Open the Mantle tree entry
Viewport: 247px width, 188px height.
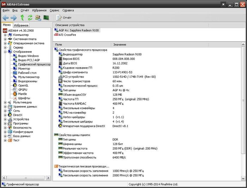(x=22, y=94)
